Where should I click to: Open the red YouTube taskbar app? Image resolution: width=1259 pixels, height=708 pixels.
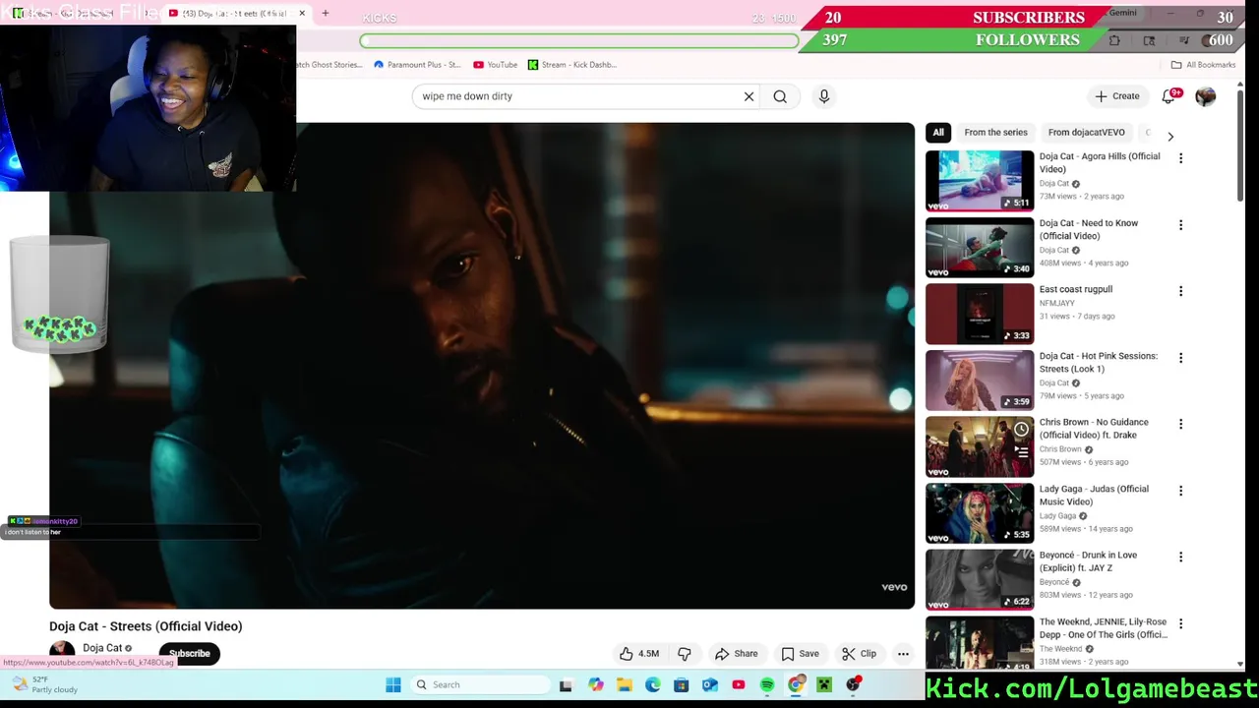coord(739,685)
